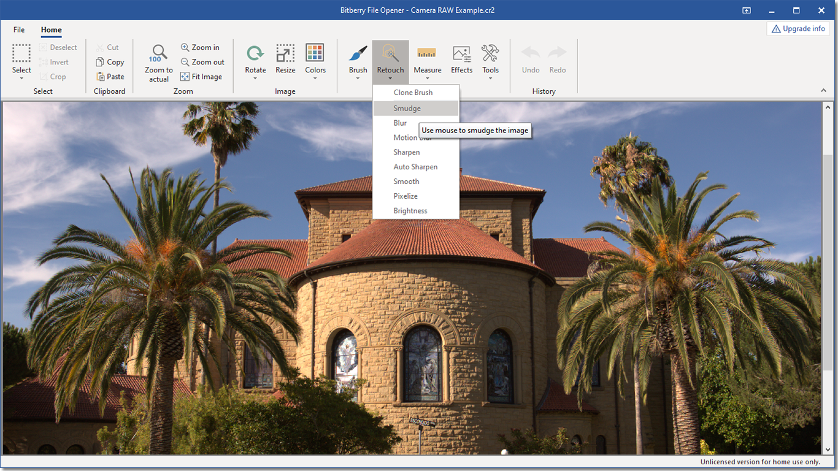
Task: Collapse the ribbon using the chevron
Action: [823, 90]
